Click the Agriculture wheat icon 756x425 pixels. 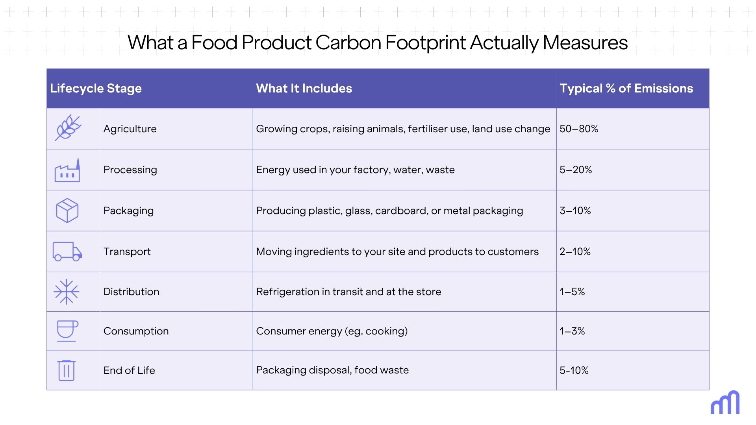click(x=68, y=128)
